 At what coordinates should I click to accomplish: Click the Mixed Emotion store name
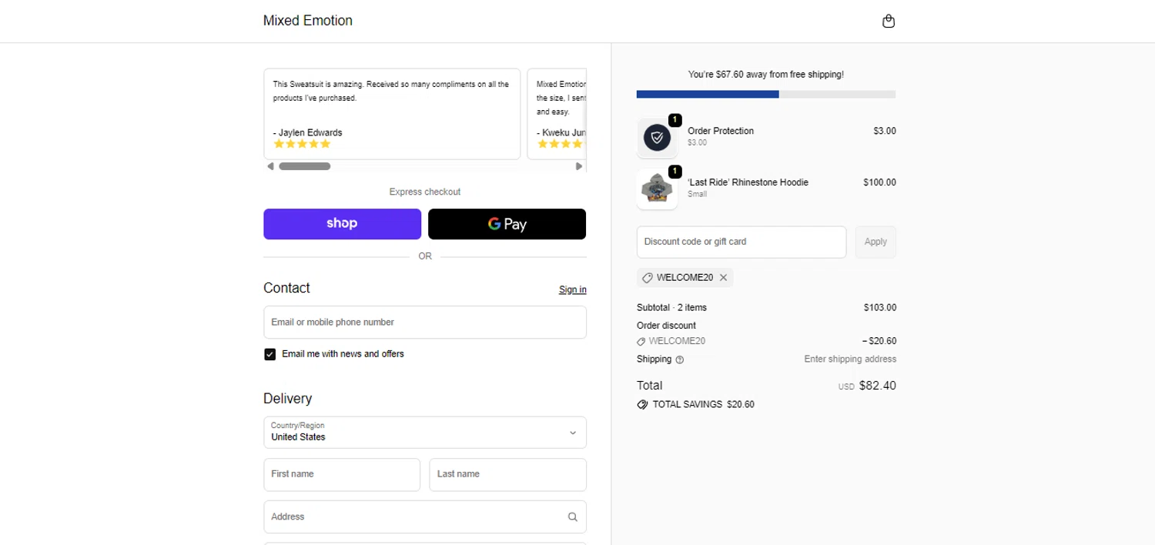click(308, 21)
